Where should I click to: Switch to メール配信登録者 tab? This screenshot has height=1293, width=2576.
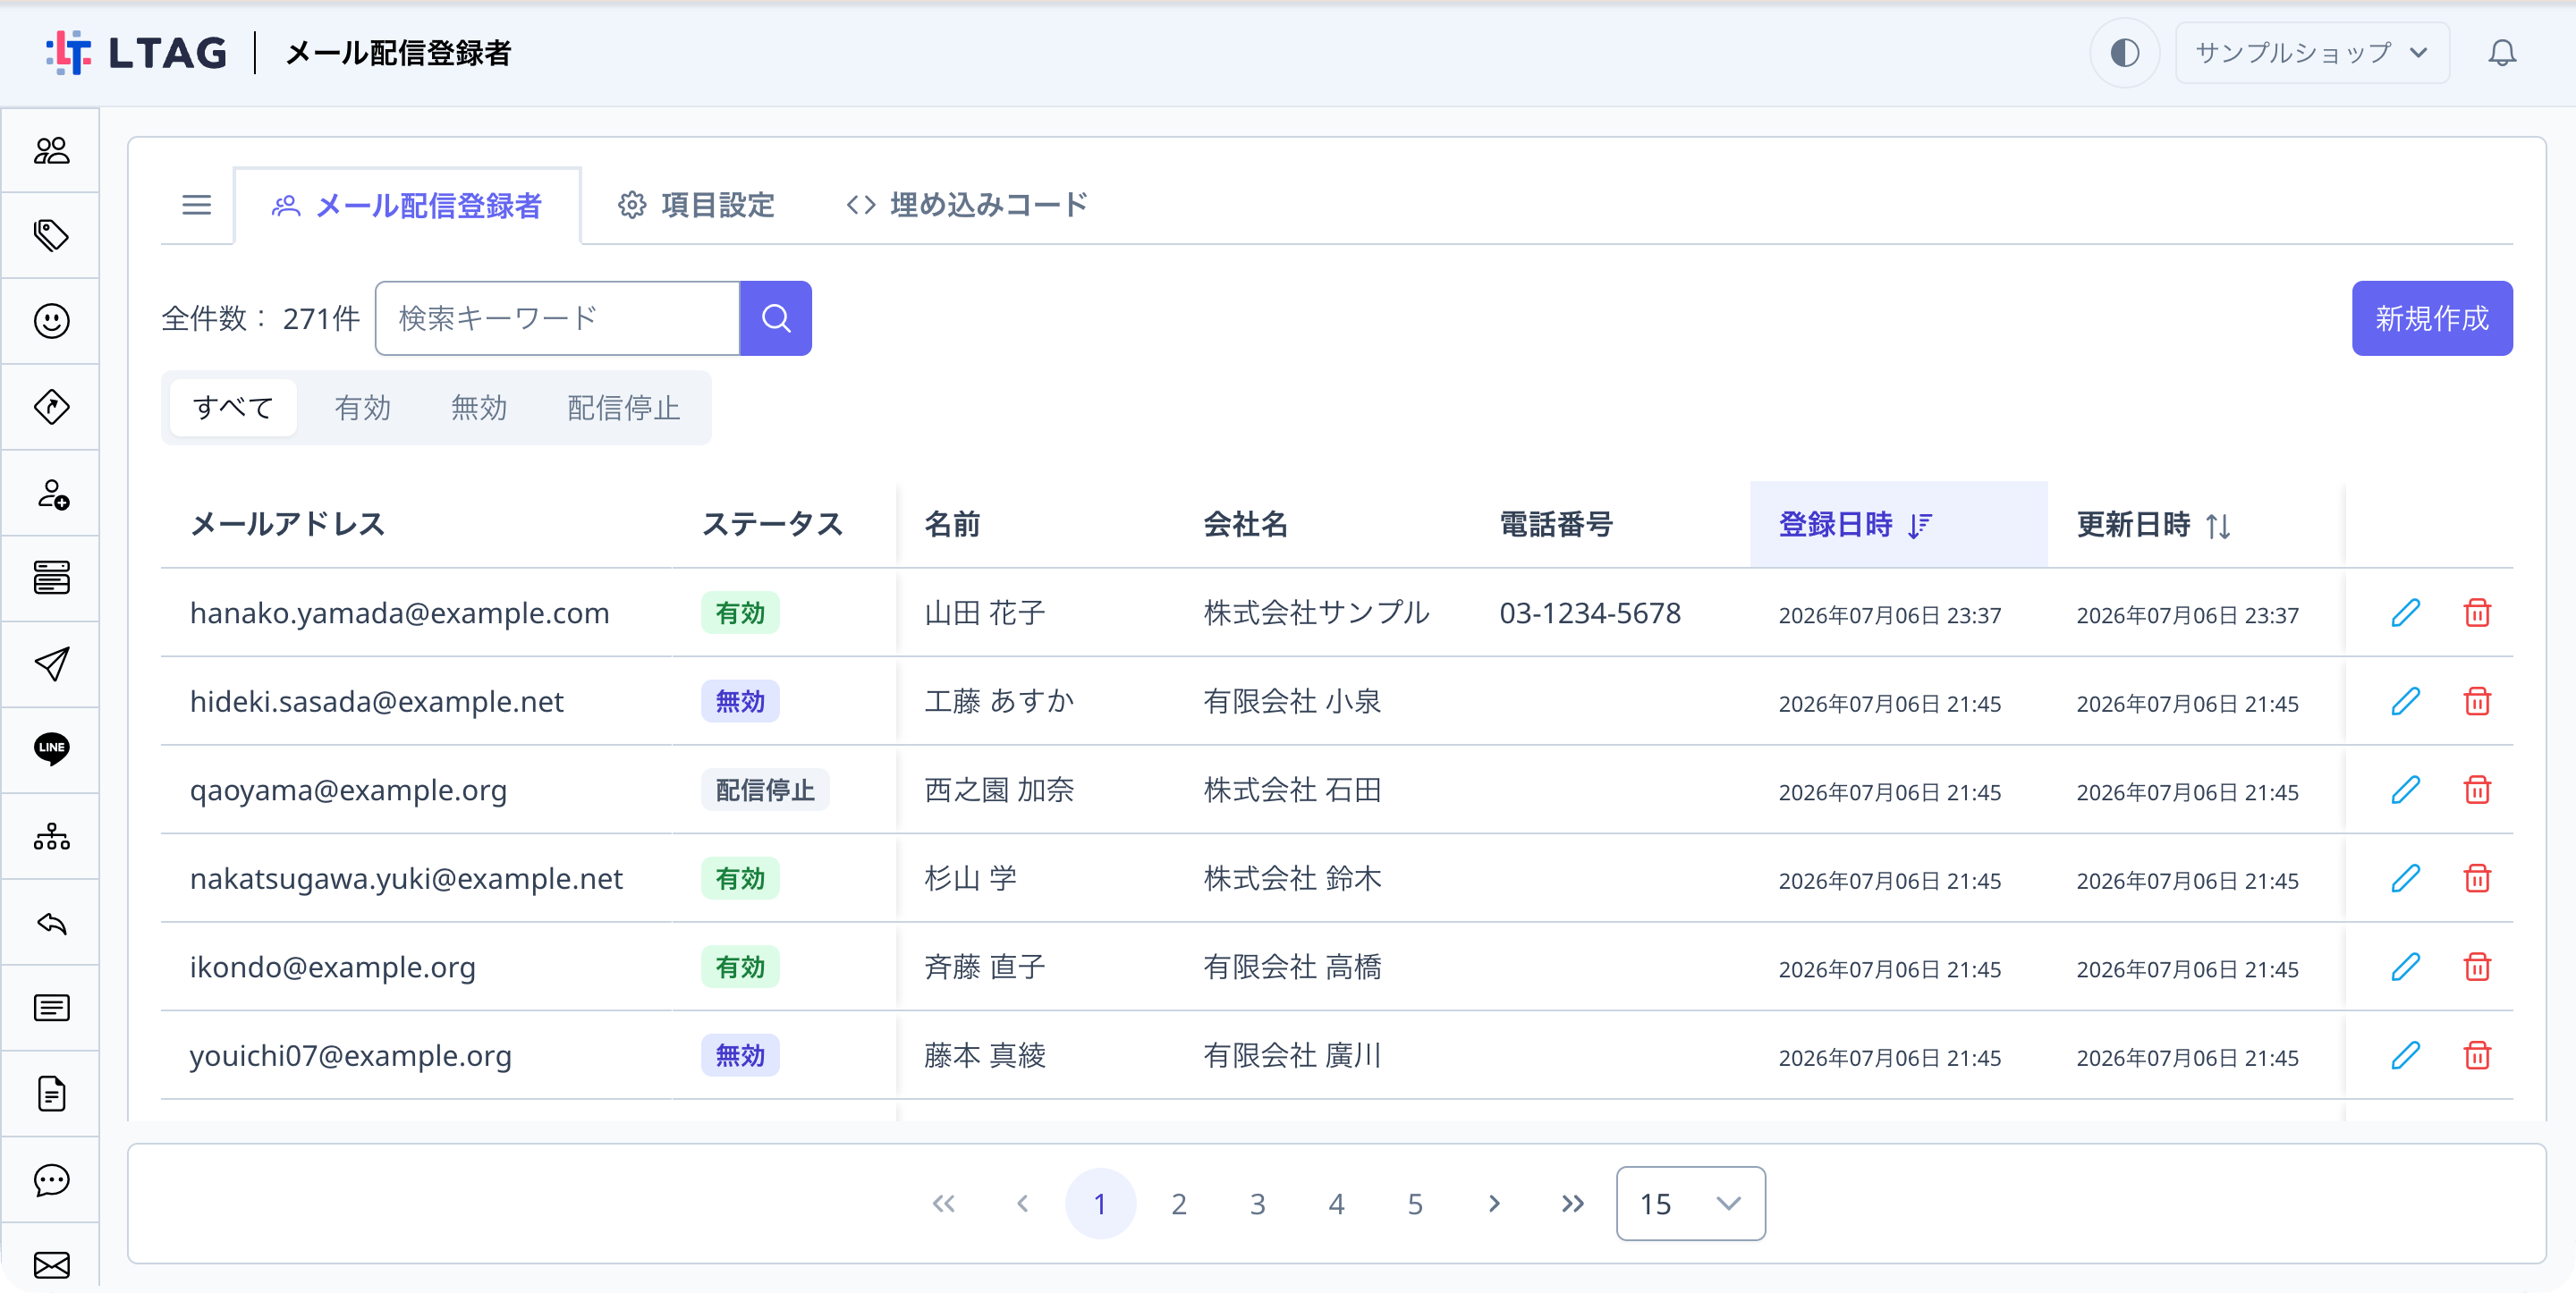[406, 205]
